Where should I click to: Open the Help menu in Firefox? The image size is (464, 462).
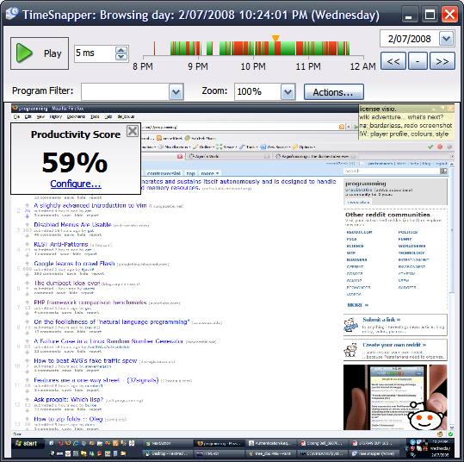click(x=108, y=116)
